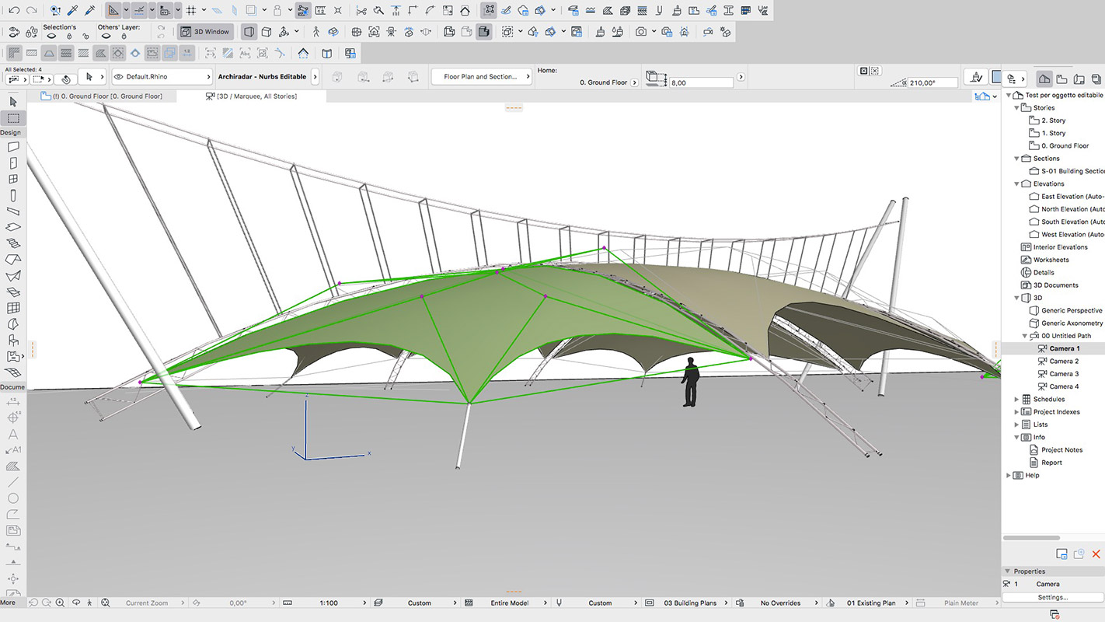Select the Fill tool in toolbox
Screen dimensions: 1105x622
13,466
